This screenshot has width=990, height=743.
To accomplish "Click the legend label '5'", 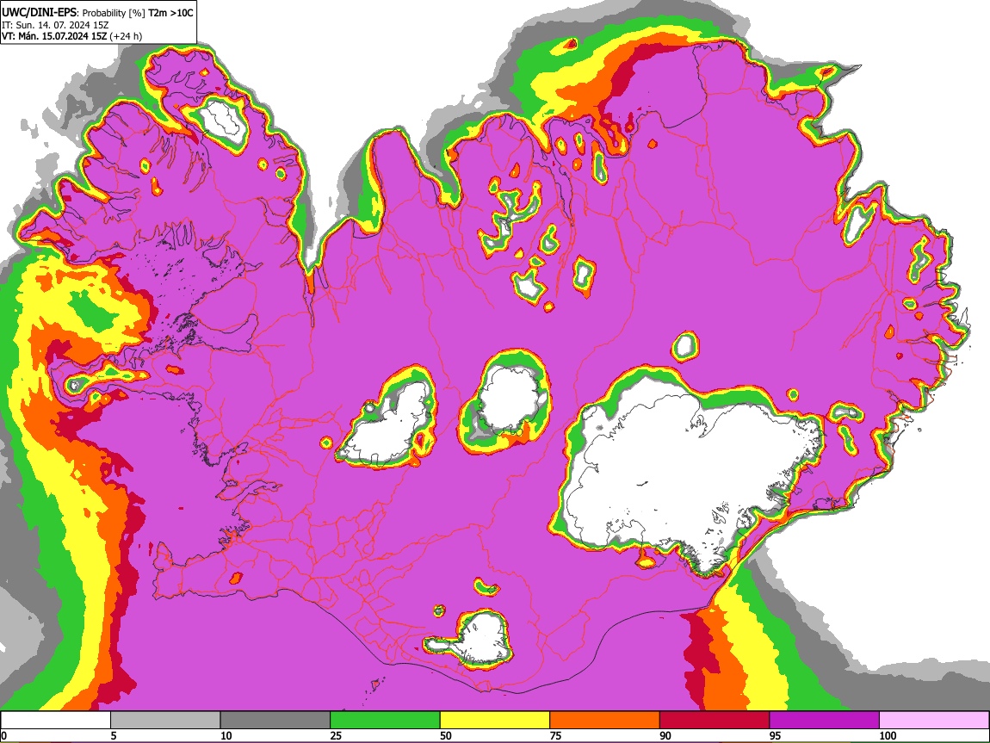I will [114, 735].
